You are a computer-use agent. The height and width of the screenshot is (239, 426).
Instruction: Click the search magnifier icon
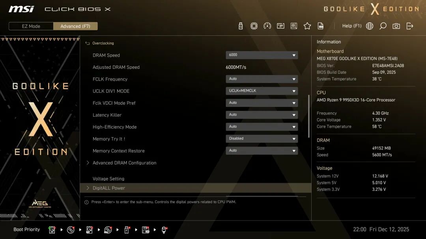tap(383, 26)
